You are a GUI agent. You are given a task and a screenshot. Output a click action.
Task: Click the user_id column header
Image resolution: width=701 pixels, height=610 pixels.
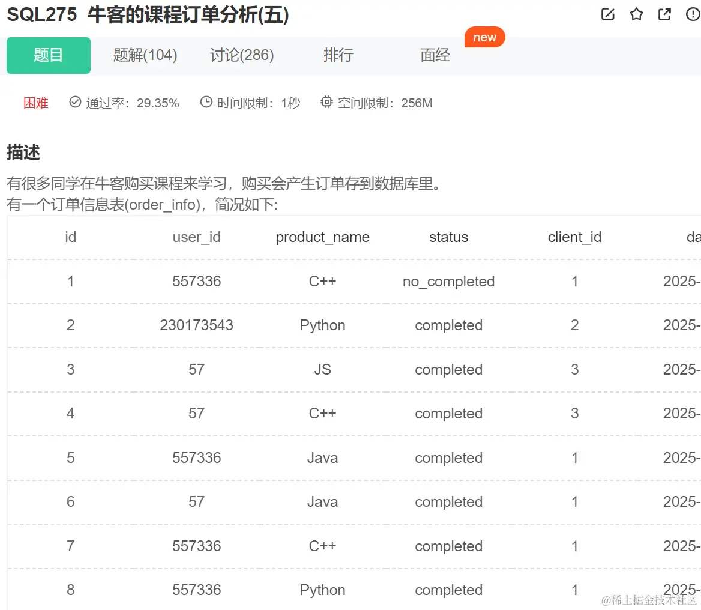[x=197, y=237]
